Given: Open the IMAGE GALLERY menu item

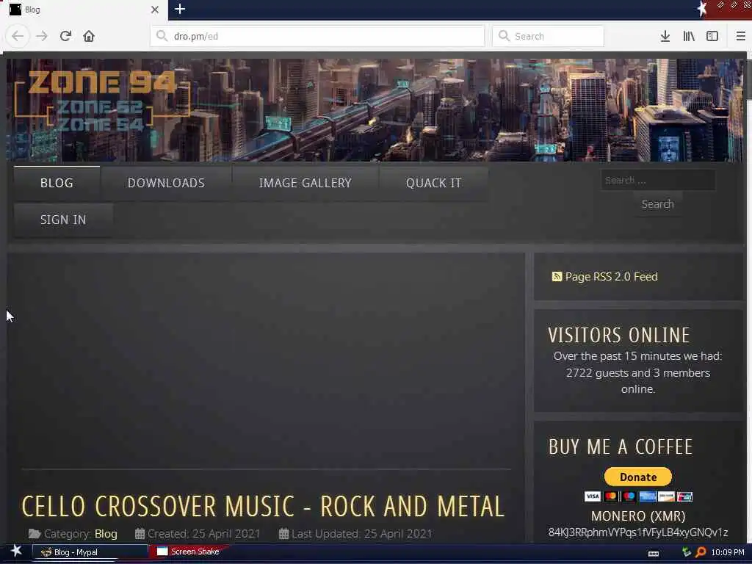Looking at the screenshot, I should 305,183.
